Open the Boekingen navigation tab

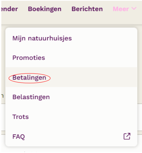coord(45,9)
